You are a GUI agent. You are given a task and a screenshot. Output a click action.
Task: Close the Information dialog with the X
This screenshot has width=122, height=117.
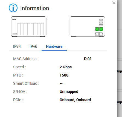point(114,3)
